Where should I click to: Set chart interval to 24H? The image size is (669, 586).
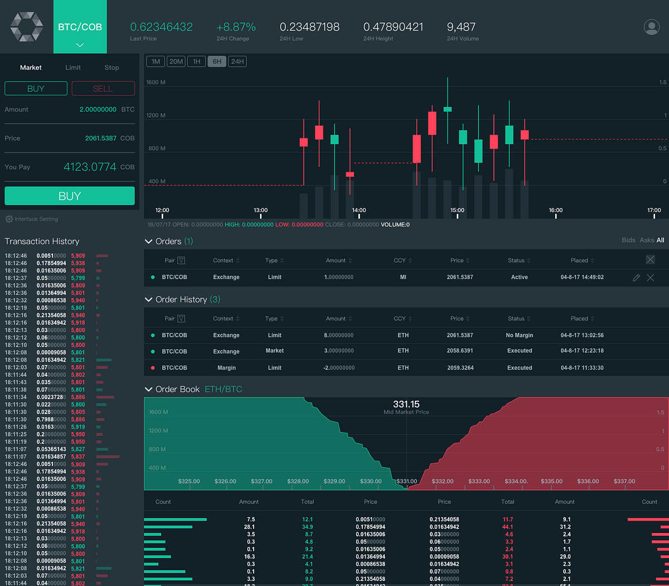[x=237, y=61]
